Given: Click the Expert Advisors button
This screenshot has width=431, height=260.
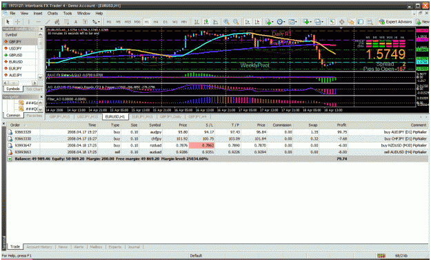Looking at the screenshot, I should 395,22.
